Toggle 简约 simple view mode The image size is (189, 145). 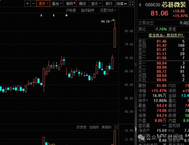tap(109, 4)
